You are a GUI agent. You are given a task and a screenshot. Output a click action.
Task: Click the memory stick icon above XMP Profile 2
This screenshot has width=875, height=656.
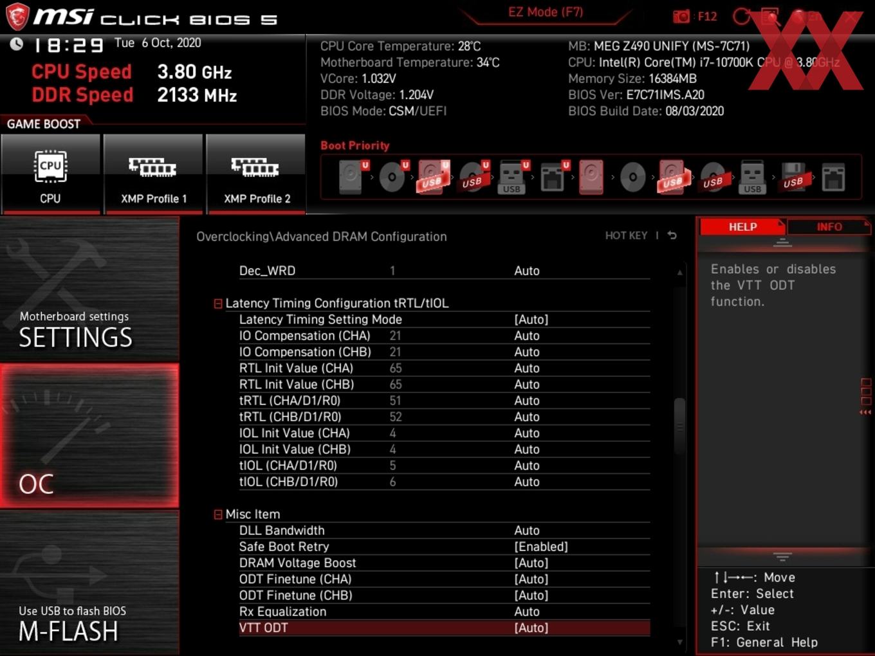point(255,167)
